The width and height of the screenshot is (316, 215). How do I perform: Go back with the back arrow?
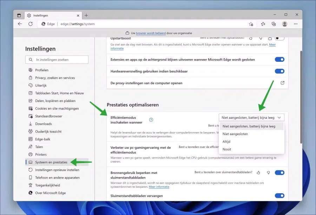coord(20,24)
